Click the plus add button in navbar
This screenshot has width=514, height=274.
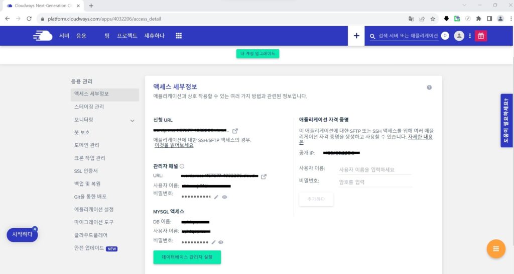[356, 36]
